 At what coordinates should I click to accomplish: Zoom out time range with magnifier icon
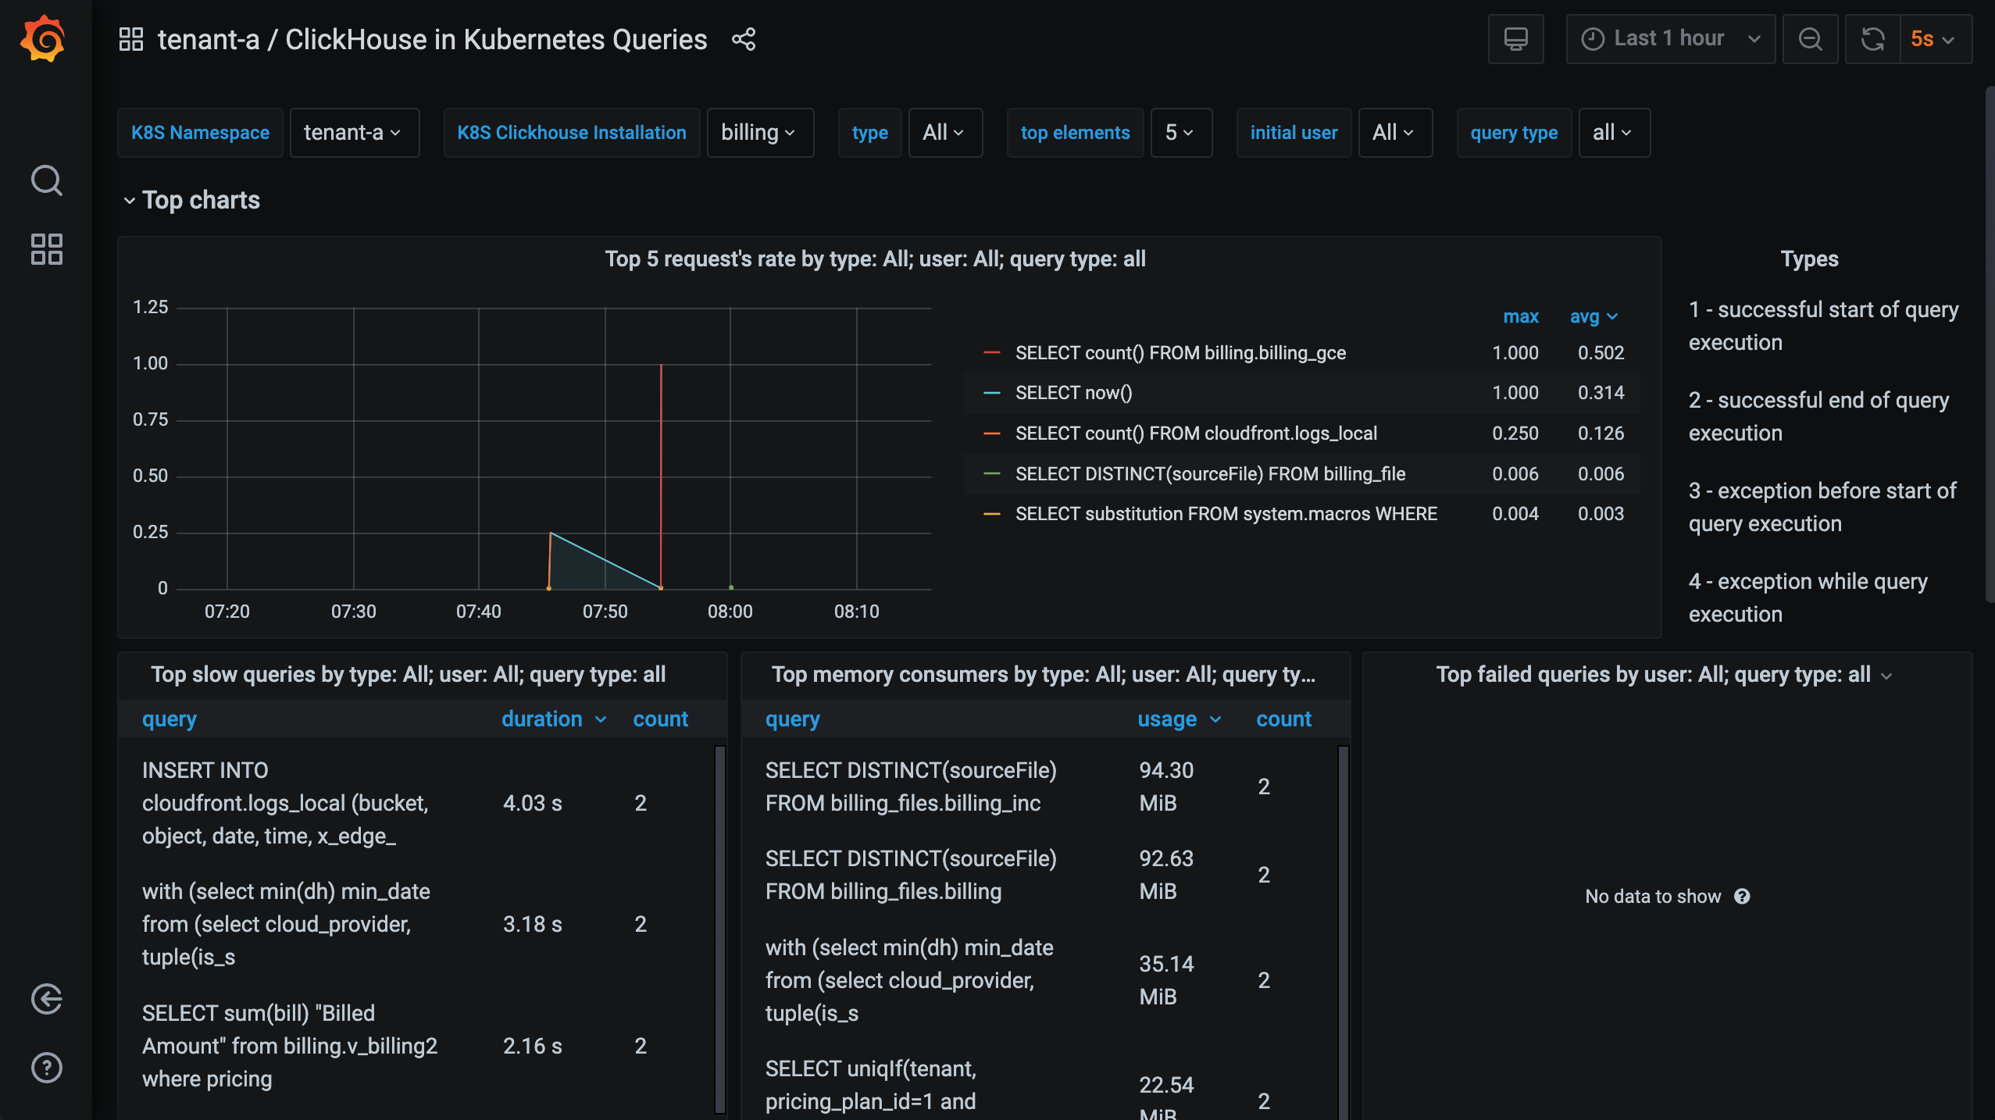pos(1810,39)
